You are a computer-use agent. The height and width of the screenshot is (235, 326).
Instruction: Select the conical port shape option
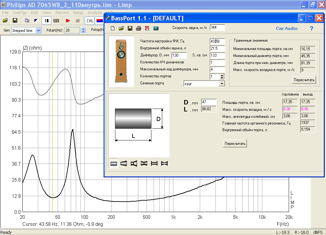124,163
